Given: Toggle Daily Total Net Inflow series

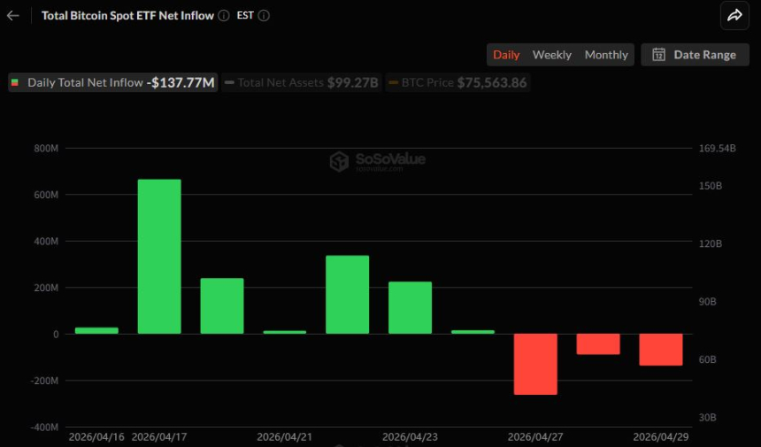Looking at the screenshot, I should click(x=113, y=82).
